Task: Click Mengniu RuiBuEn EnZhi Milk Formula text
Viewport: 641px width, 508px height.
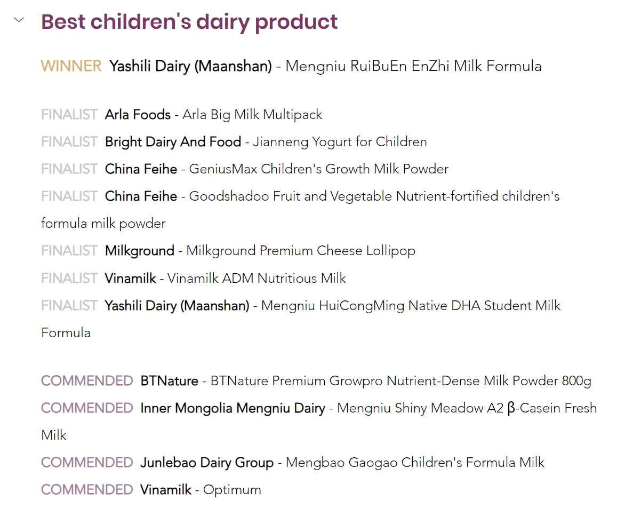Action: (x=413, y=66)
